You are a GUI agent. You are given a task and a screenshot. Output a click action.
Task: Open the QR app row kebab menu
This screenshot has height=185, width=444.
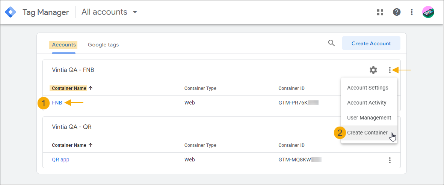(390, 160)
